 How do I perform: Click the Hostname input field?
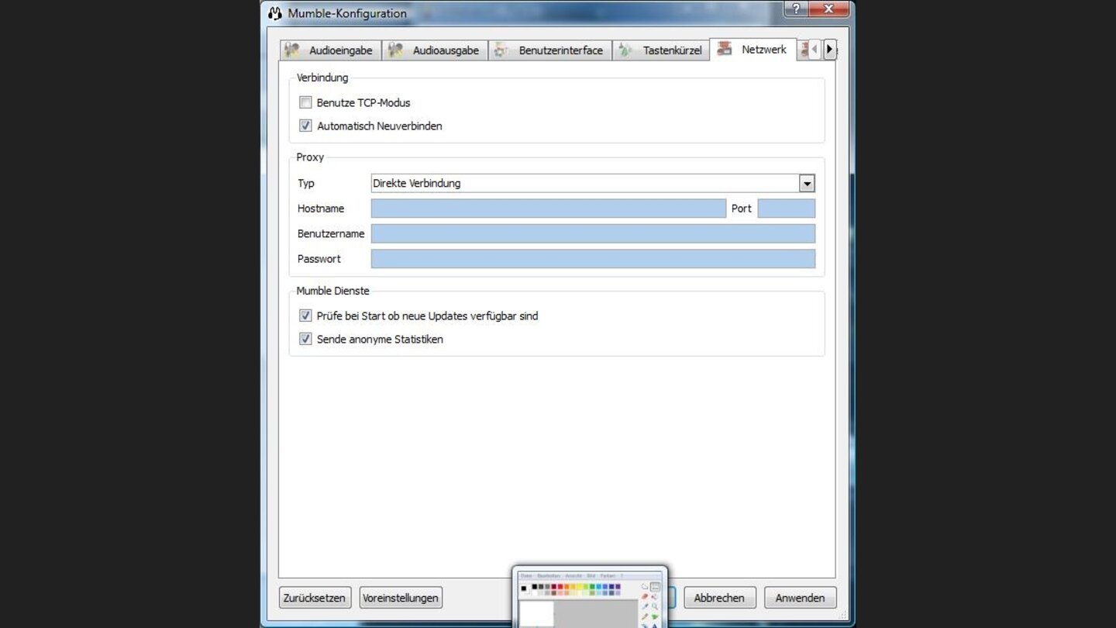549,209
